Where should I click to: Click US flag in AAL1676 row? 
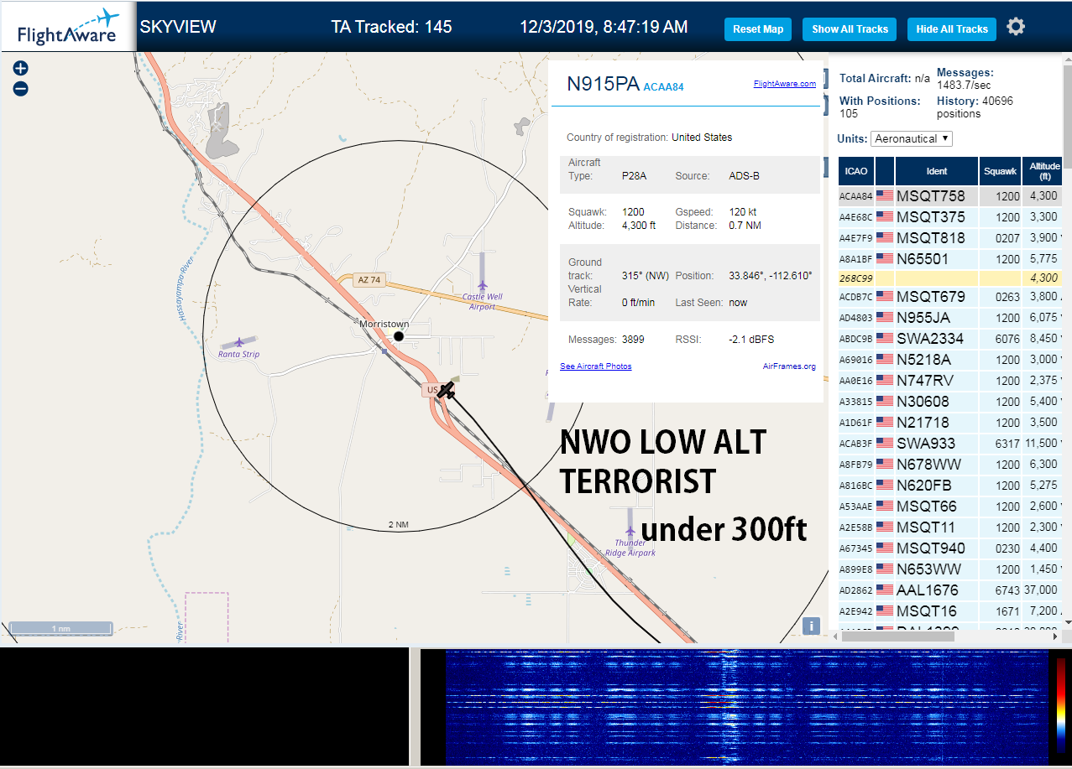[885, 590]
